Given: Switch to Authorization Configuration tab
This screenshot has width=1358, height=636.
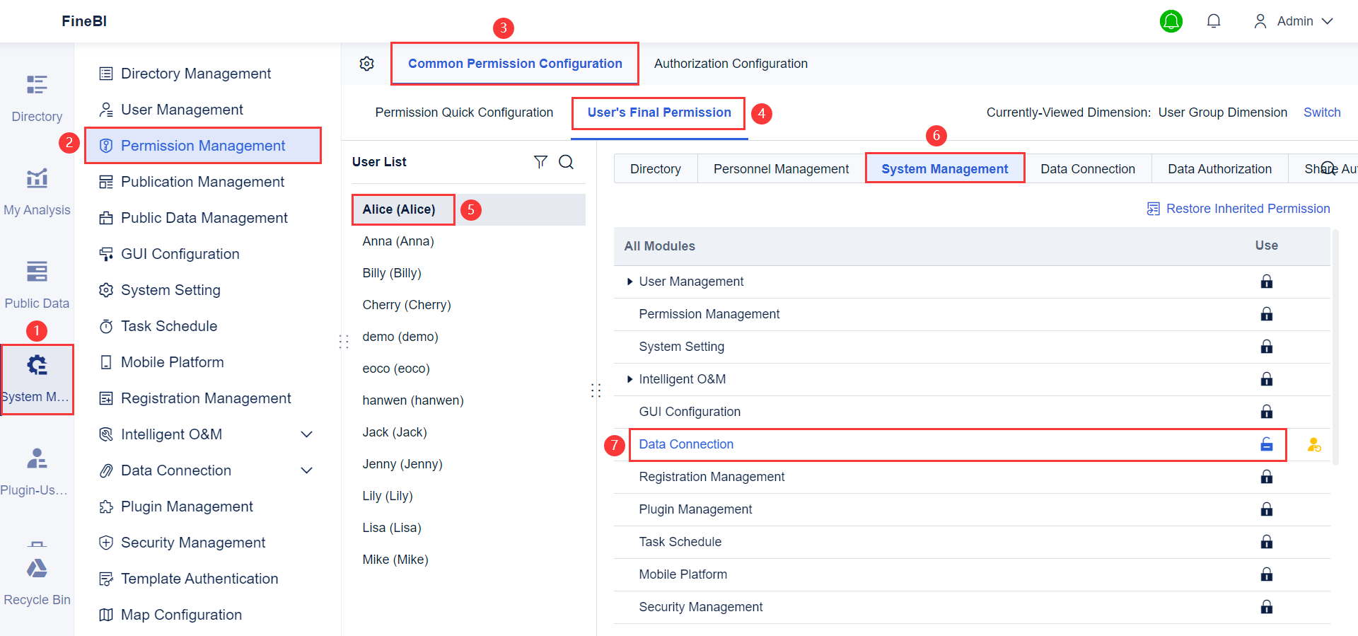Looking at the screenshot, I should [731, 64].
